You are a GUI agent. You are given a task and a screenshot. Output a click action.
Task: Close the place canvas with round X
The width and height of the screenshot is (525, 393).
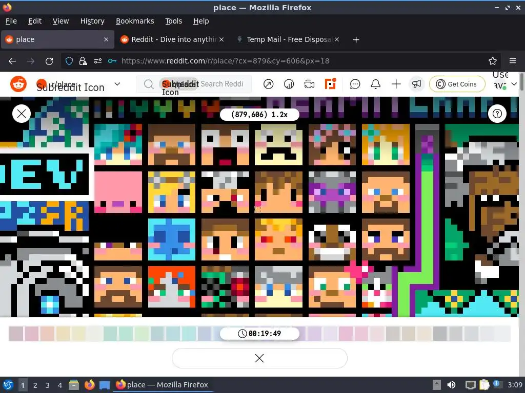(22, 114)
